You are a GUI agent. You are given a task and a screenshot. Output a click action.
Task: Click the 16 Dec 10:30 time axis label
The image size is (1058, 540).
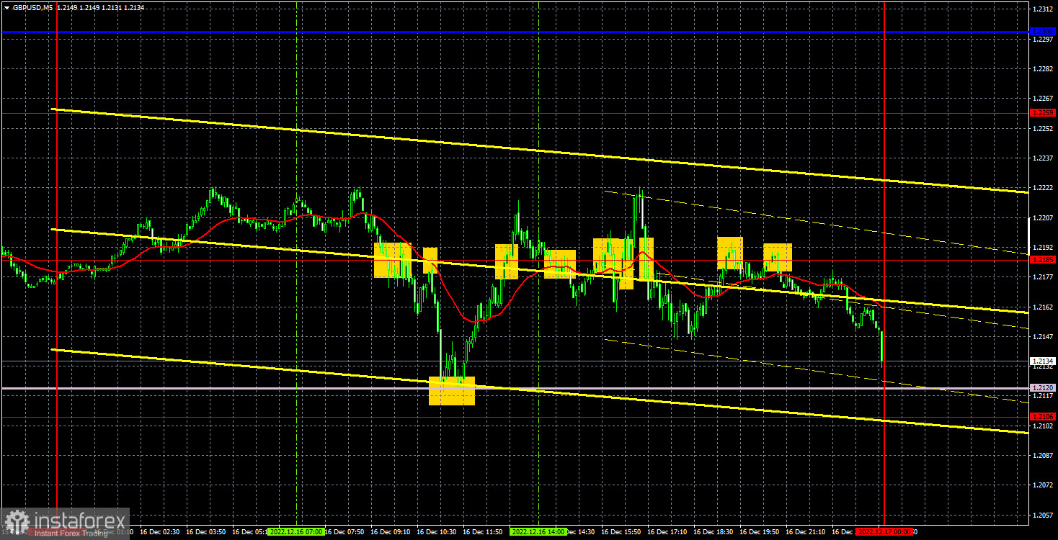[x=436, y=532]
